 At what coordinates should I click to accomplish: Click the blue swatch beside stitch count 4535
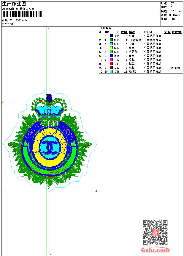click(111, 56)
